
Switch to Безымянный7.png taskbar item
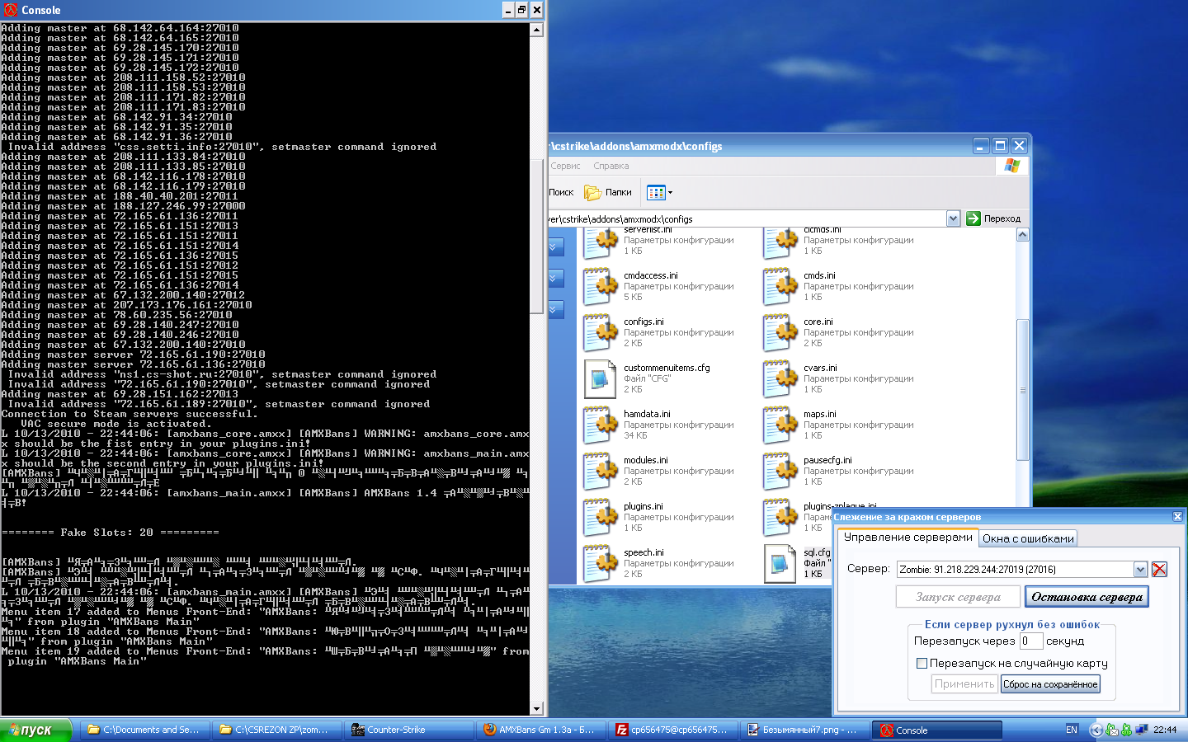(x=804, y=730)
